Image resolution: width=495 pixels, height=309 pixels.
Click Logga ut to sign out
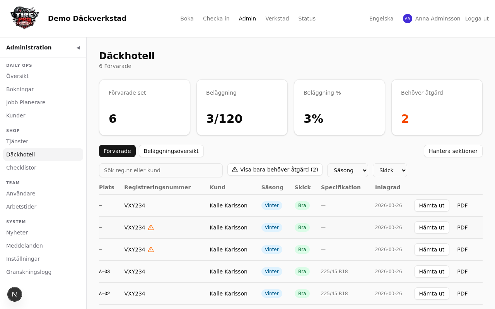tap(476, 19)
